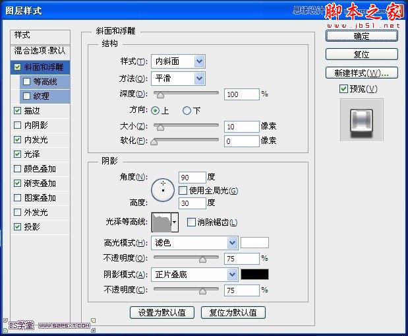Screen dimensions: 408x336
Task: Open 光泽 settings in left list
Action: (32, 154)
